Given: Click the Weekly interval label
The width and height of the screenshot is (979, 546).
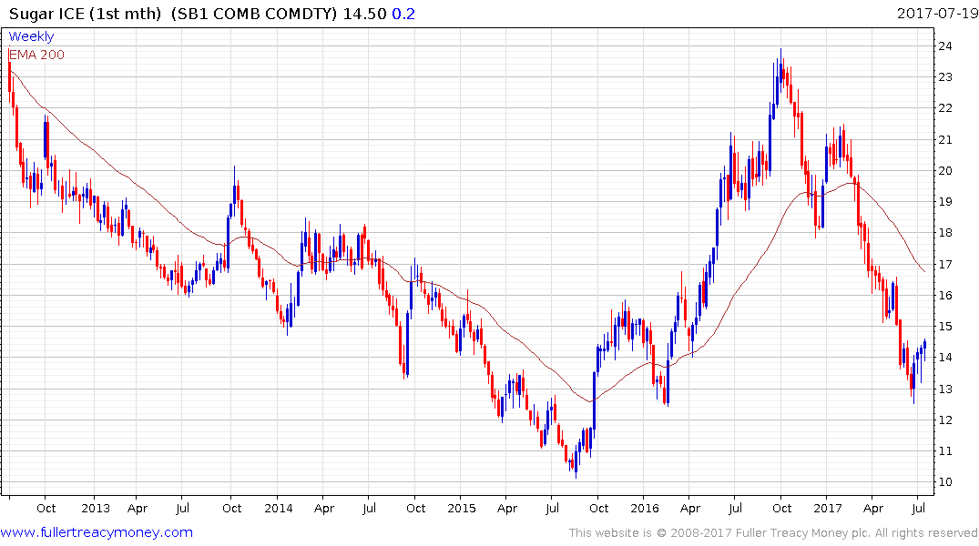Looking at the screenshot, I should tap(31, 36).
